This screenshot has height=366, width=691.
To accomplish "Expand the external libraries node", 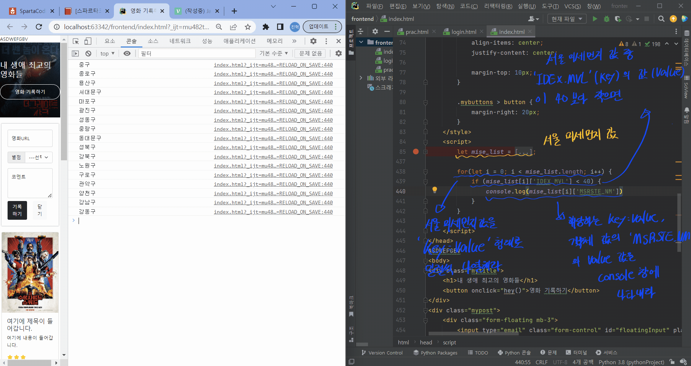I will [x=361, y=78].
